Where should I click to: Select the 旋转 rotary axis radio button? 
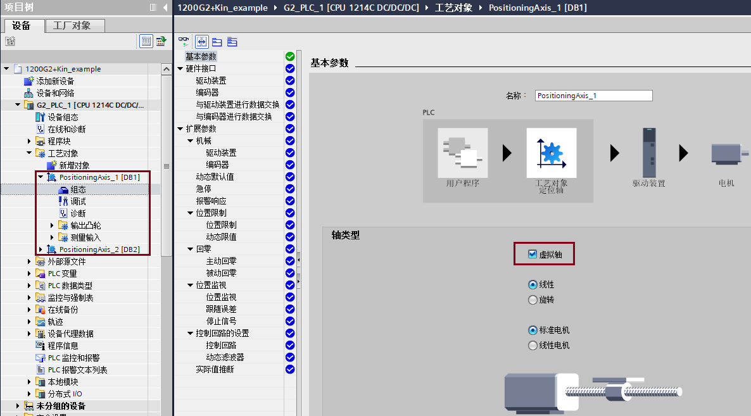pyautogui.click(x=533, y=299)
